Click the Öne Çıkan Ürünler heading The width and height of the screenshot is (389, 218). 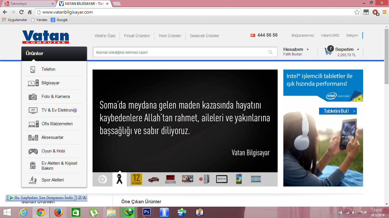pos(141,202)
